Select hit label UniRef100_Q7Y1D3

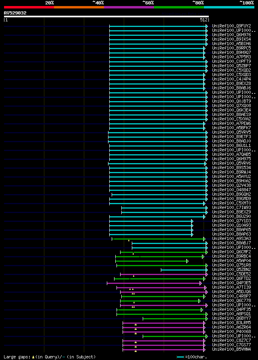pyautogui.click(x=231, y=221)
